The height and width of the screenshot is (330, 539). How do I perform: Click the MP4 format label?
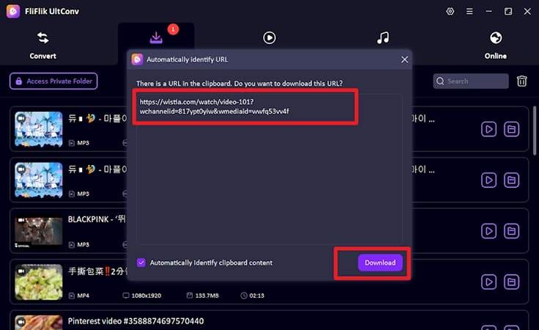[x=83, y=296]
